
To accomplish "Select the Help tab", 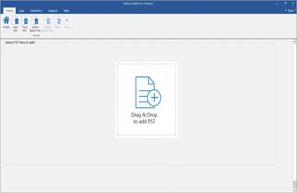I will tap(66, 10).
